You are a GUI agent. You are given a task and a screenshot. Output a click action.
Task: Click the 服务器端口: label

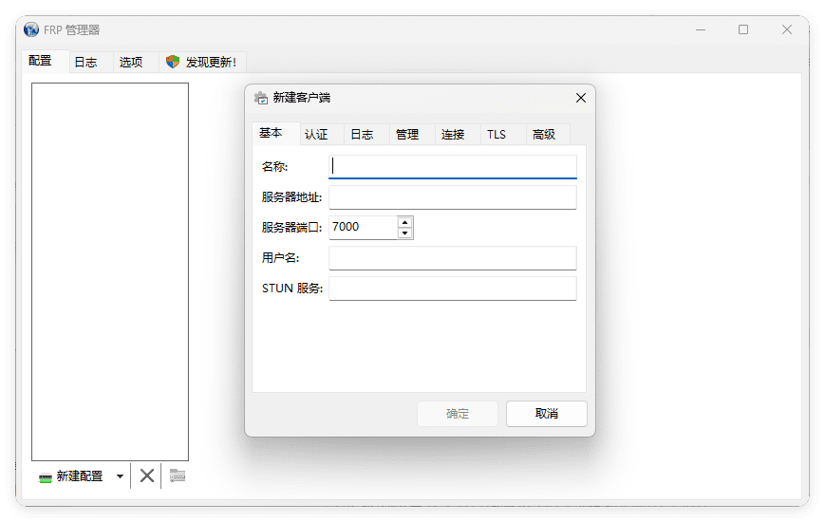pyautogui.click(x=291, y=228)
